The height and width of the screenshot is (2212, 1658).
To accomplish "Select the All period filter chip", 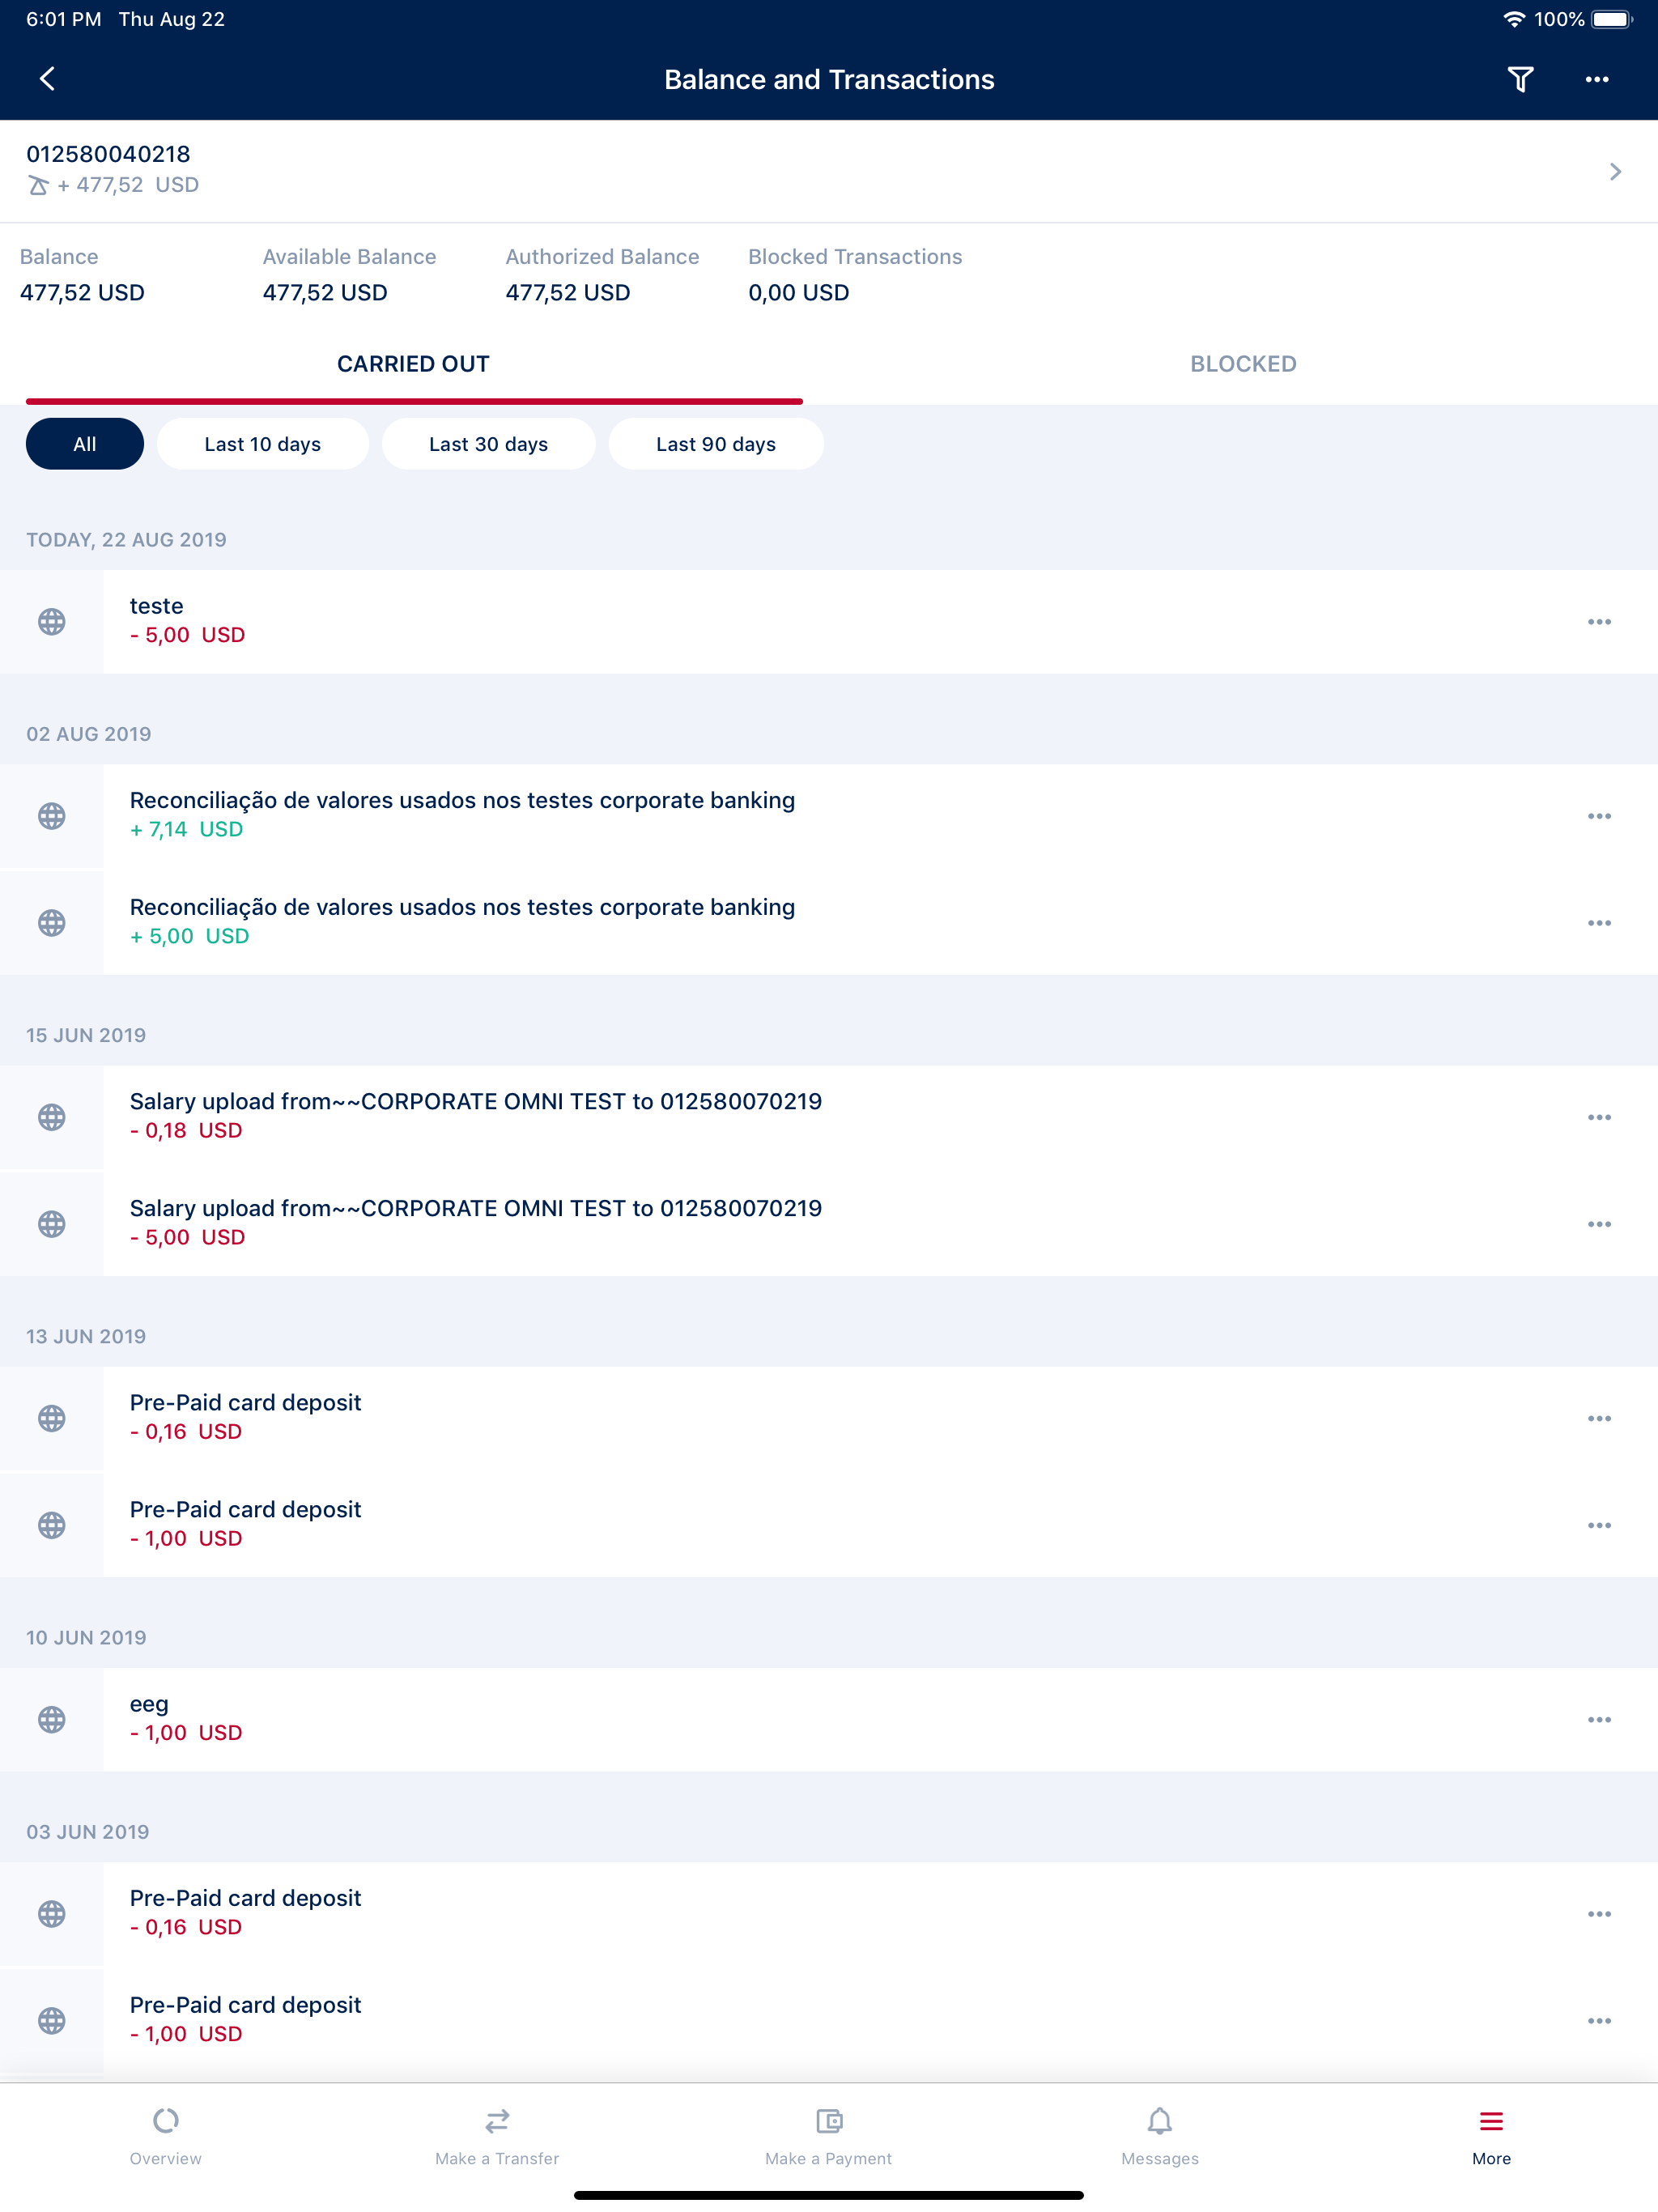I will 85,444.
